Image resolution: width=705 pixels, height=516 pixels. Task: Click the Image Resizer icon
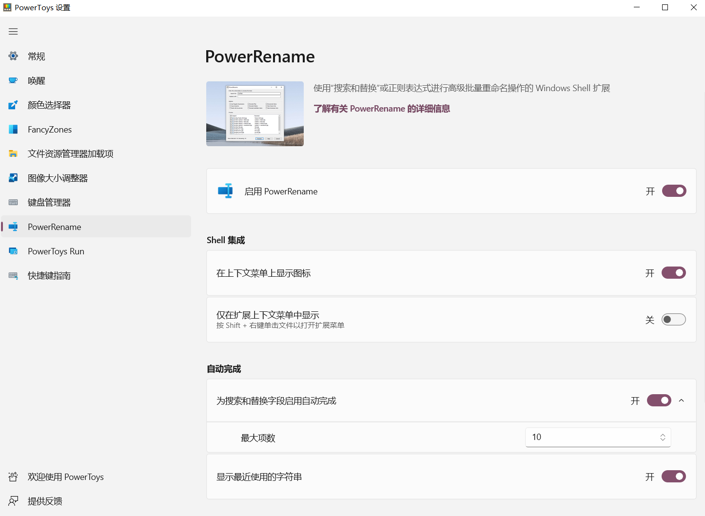pos(13,178)
